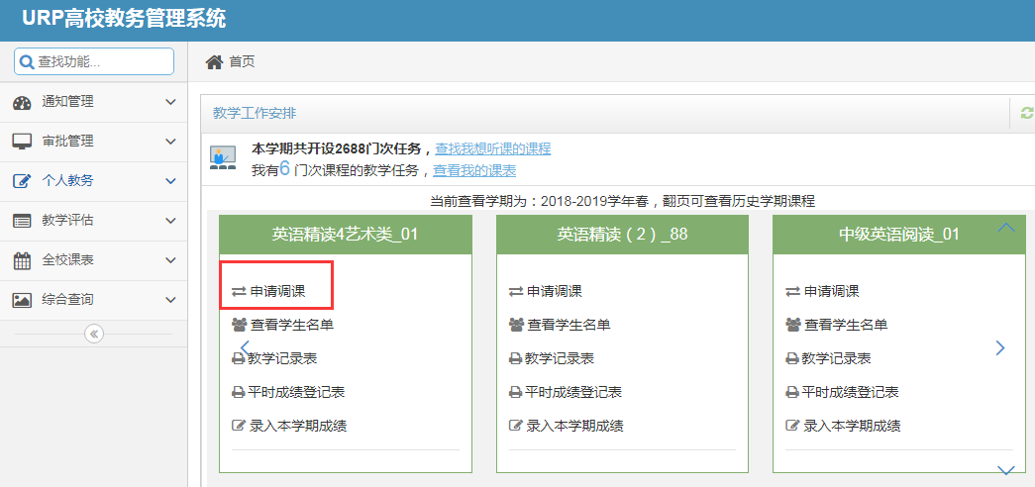Open 平时成绩登记表 in 英语精读4艺术类_01 card
Viewport: 1035px width, 487px height.
[296, 393]
